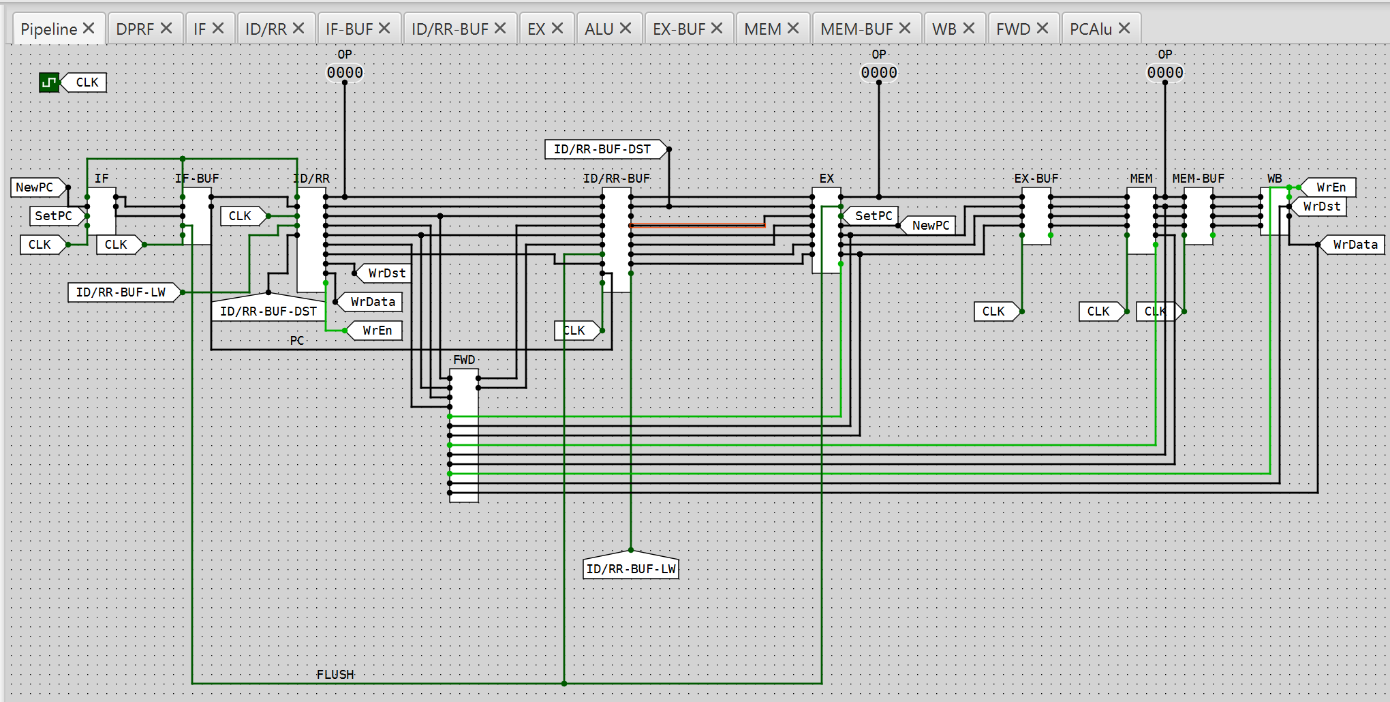The width and height of the screenshot is (1390, 702).
Task: Select the EX-BUF subcircuit block
Action: [x=1036, y=215]
